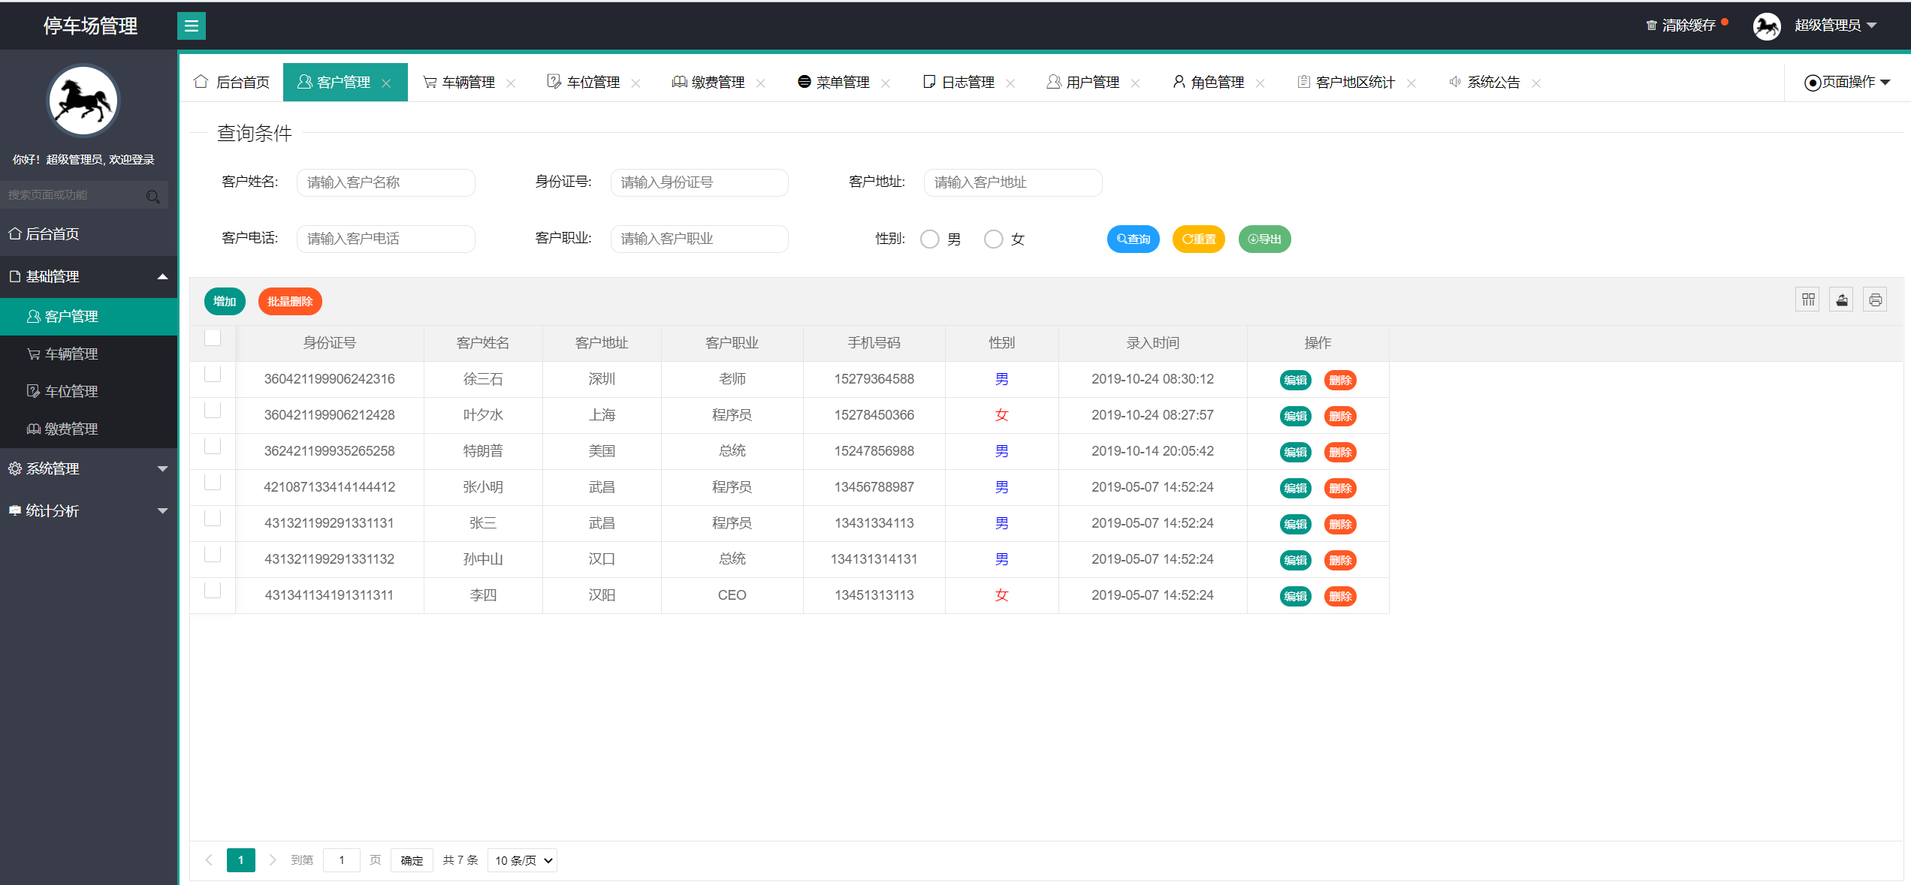Click the sidebar search magnifier icon
1911x885 pixels.
153,196
